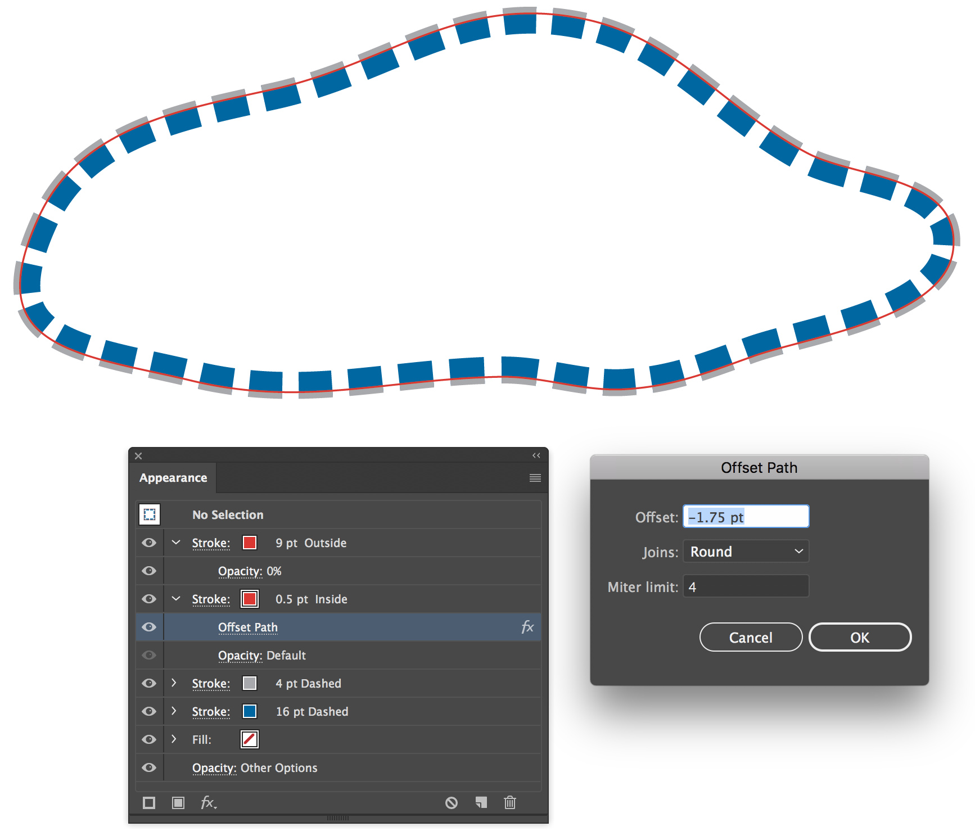Click the blue swatch of 16 pt stroke

(x=250, y=711)
